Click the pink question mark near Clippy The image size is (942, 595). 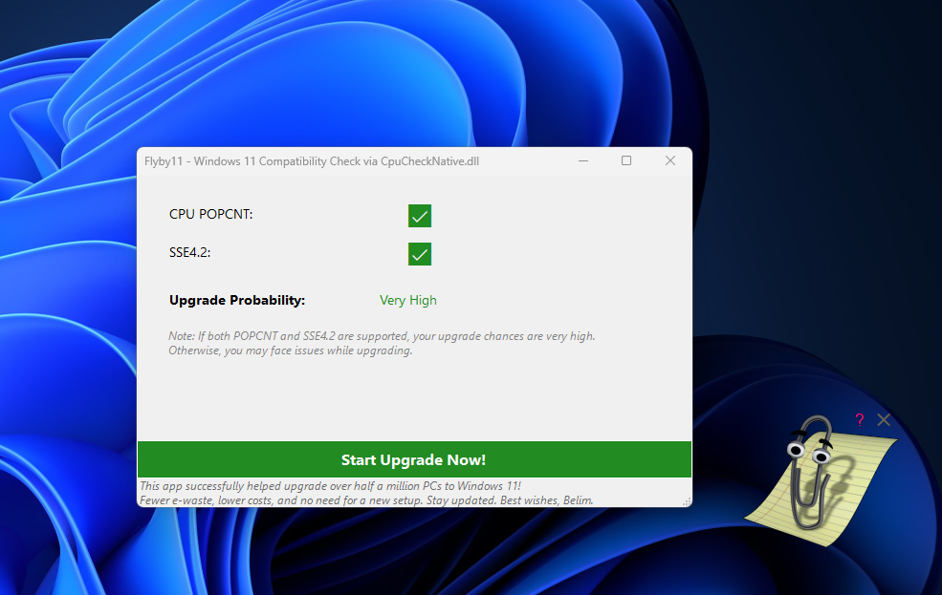[x=859, y=419]
